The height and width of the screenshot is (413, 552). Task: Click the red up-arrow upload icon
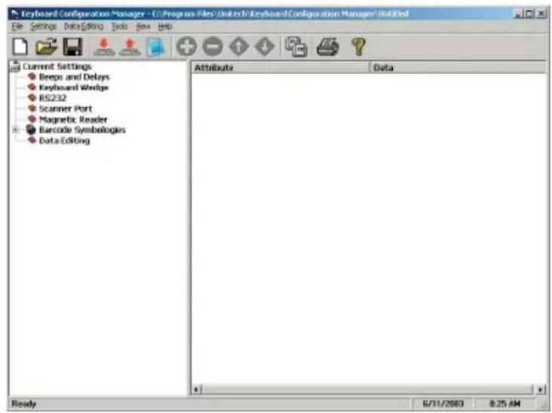point(130,47)
